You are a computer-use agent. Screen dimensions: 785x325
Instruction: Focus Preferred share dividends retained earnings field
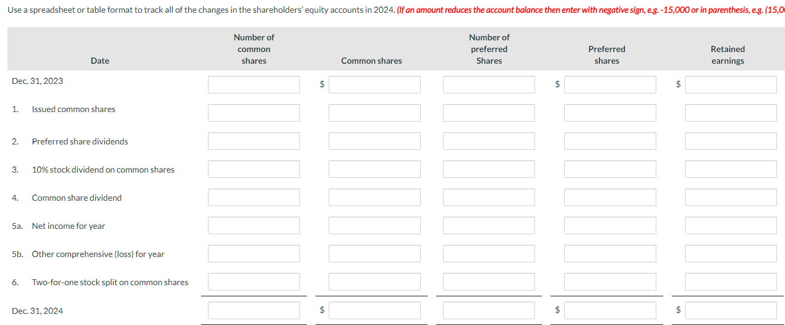click(x=731, y=141)
